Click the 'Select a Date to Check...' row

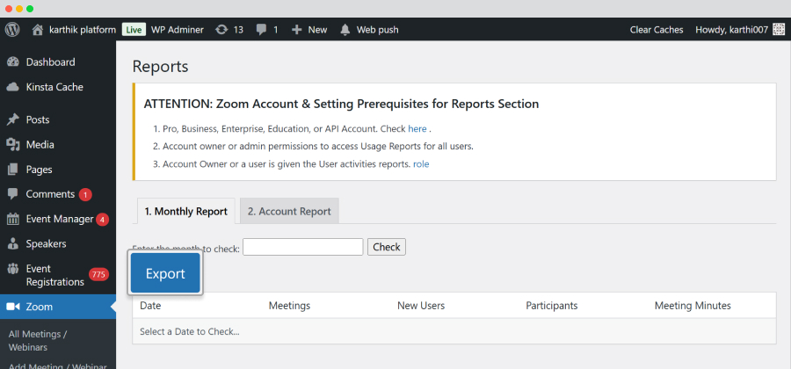pos(454,332)
